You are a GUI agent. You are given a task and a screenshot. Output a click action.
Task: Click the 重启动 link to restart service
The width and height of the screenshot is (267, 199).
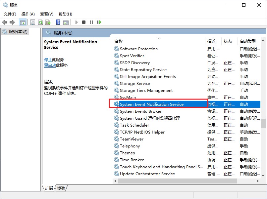point(50,65)
